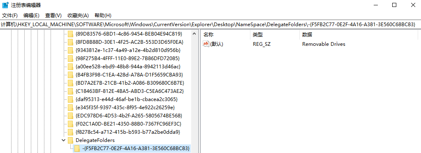Select key {daf95313-e44d-46af-be1b-cbacea2c3065}

point(127,99)
